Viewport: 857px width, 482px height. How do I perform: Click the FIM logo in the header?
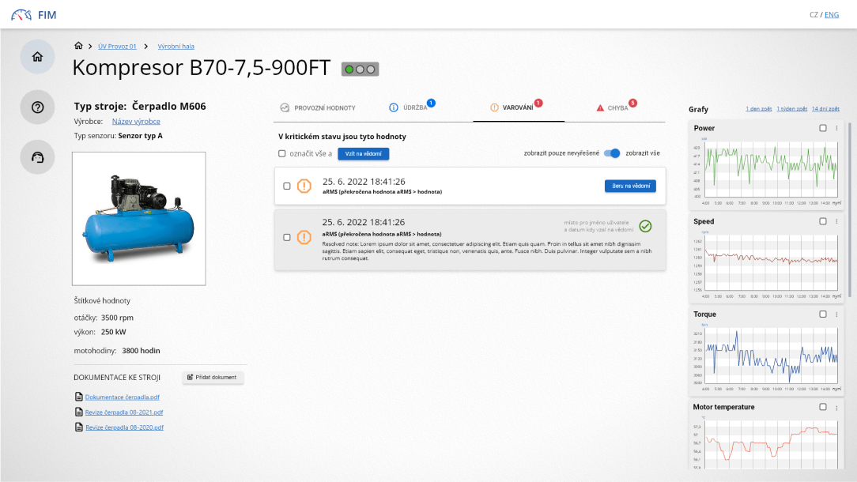click(x=33, y=15)
